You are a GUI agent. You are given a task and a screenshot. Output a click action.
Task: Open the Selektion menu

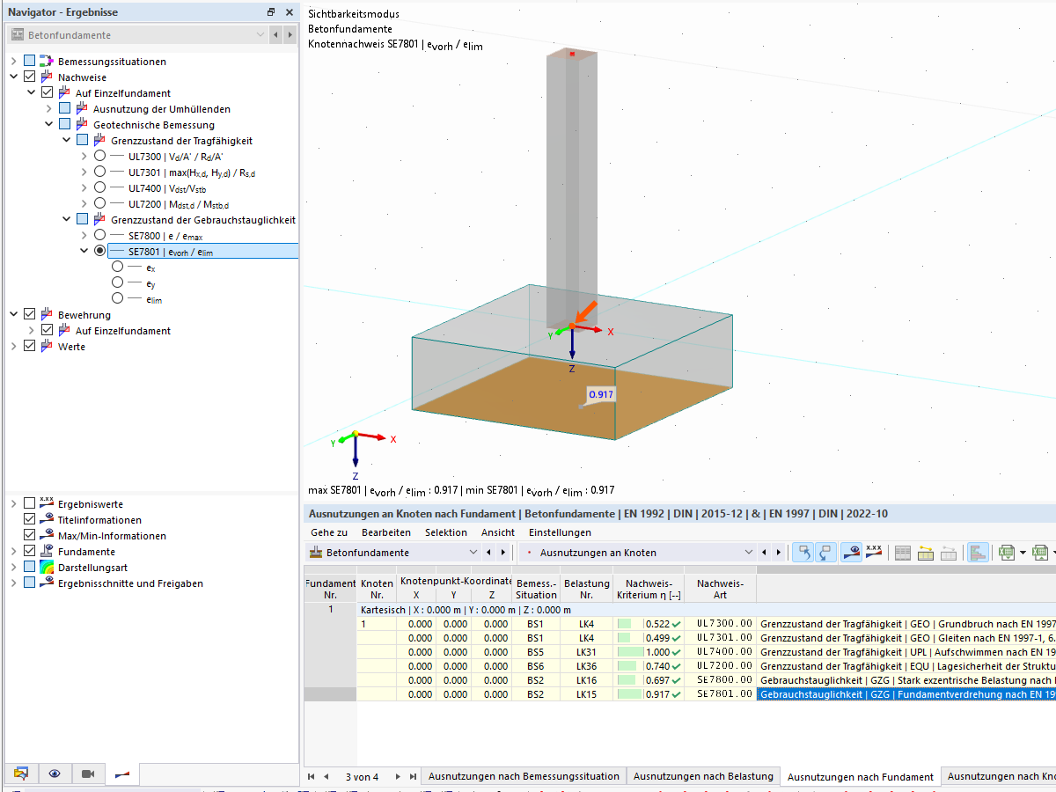tap(446, 532)
